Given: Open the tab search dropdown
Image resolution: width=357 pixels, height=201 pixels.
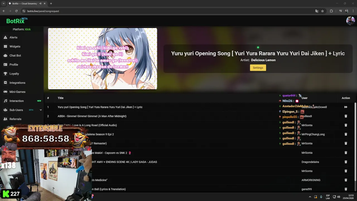Looking at the screenshot, I should [3, 3].
